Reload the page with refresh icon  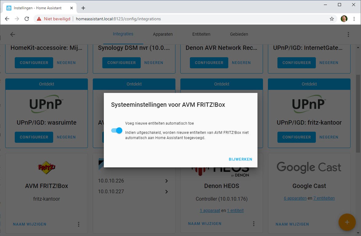point(27,19)
